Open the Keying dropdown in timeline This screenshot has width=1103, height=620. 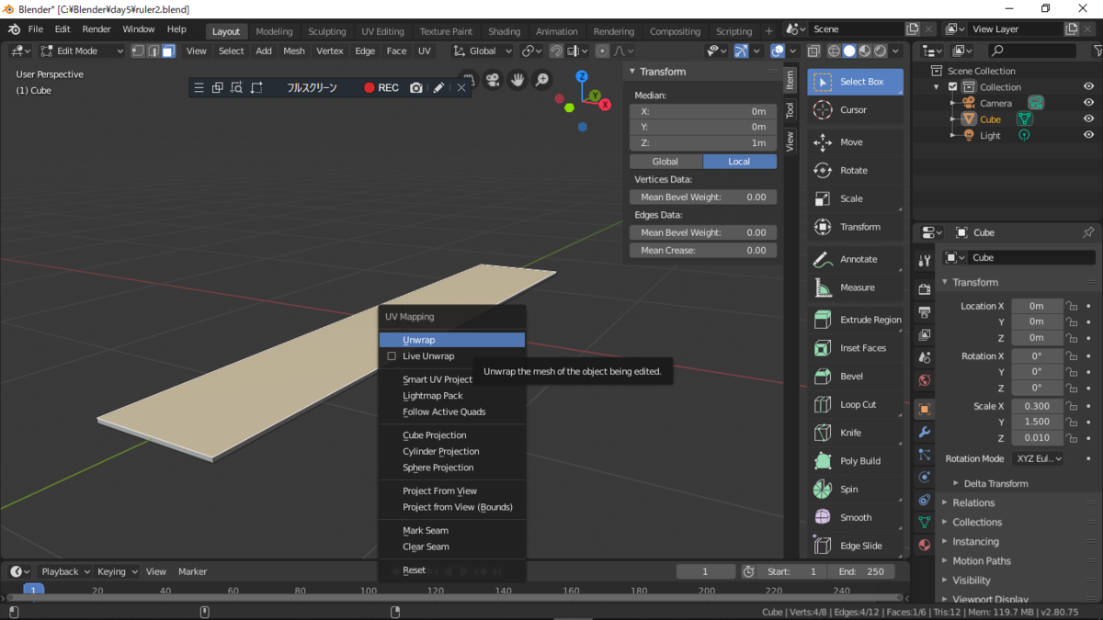click(x=117, y=571)
